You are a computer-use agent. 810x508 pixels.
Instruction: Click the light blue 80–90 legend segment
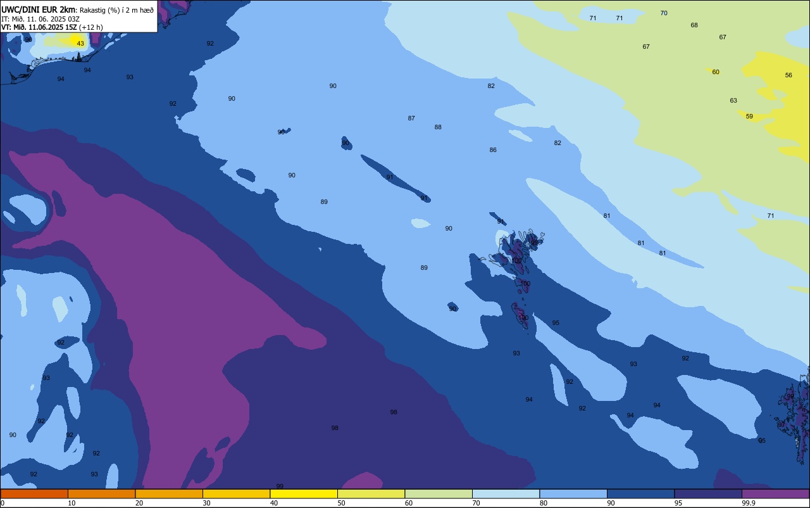[x=573, y=493]
